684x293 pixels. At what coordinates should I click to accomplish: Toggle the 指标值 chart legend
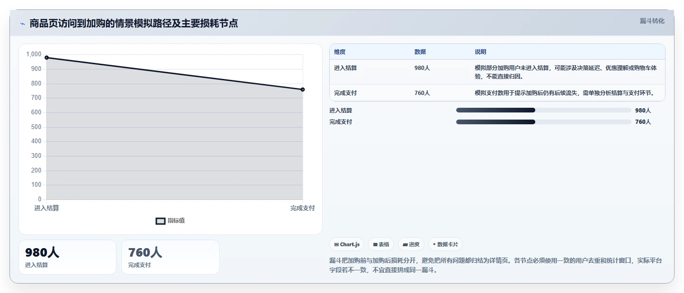(171, 221)
